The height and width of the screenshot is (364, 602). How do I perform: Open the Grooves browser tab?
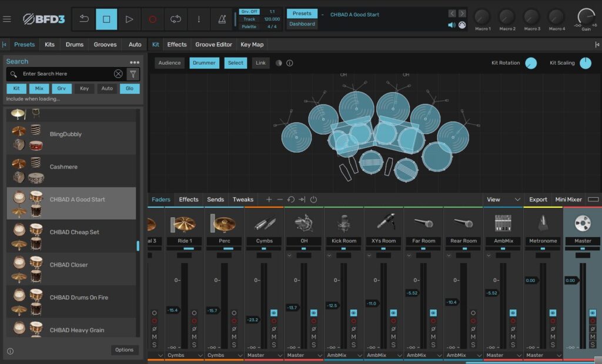pyautogui.click(x=105, y=45)
